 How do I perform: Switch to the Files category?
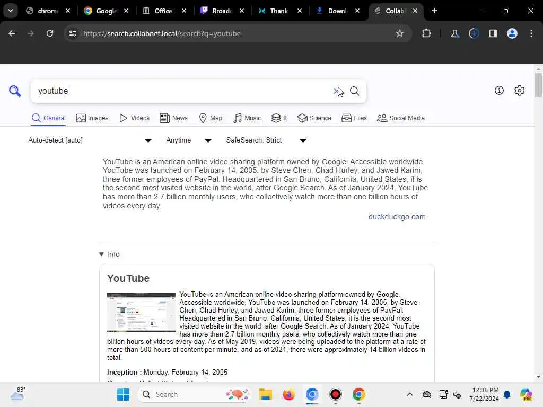[354, 118]
